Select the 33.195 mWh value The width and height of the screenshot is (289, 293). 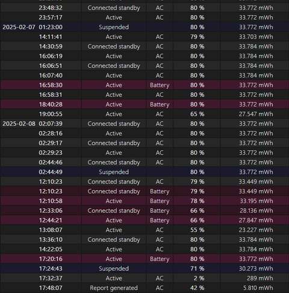[x=256, y=201]
